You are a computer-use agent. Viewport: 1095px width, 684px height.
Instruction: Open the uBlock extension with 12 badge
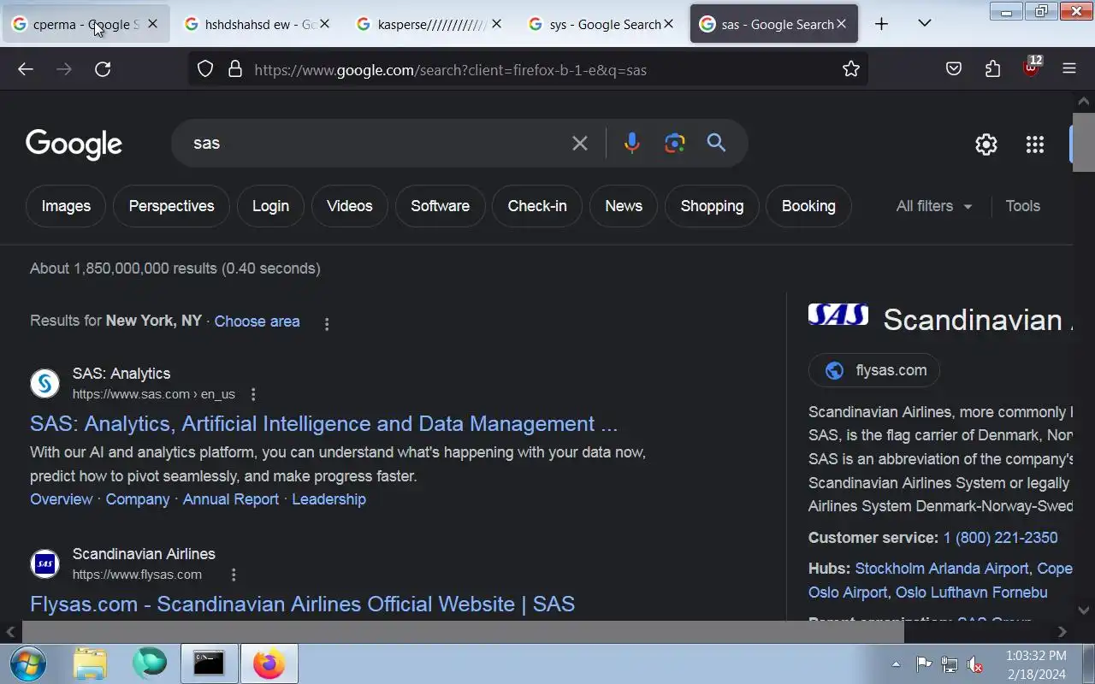[x=1032, y=68]
